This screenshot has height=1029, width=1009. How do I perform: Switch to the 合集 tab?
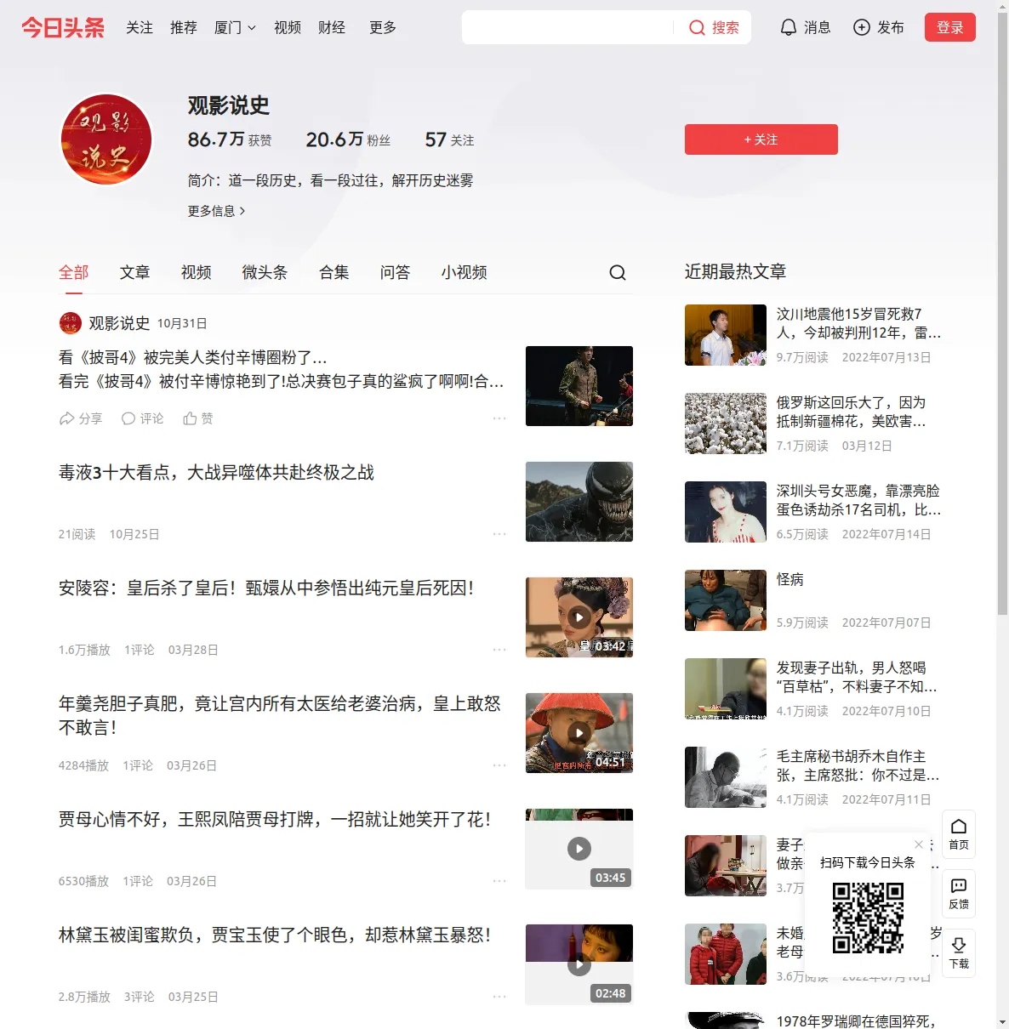click(334, 272)
